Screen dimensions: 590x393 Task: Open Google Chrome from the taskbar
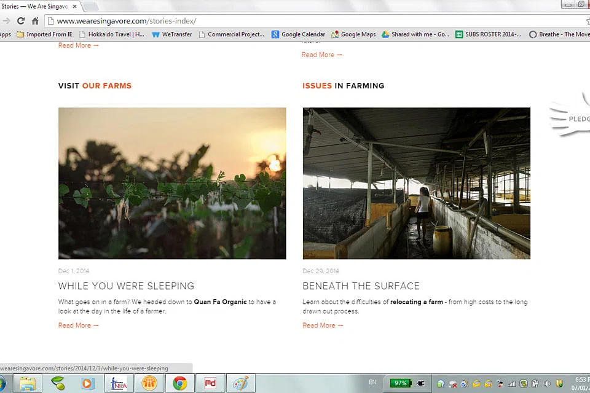pyautogui.click(x=179, y=383)
